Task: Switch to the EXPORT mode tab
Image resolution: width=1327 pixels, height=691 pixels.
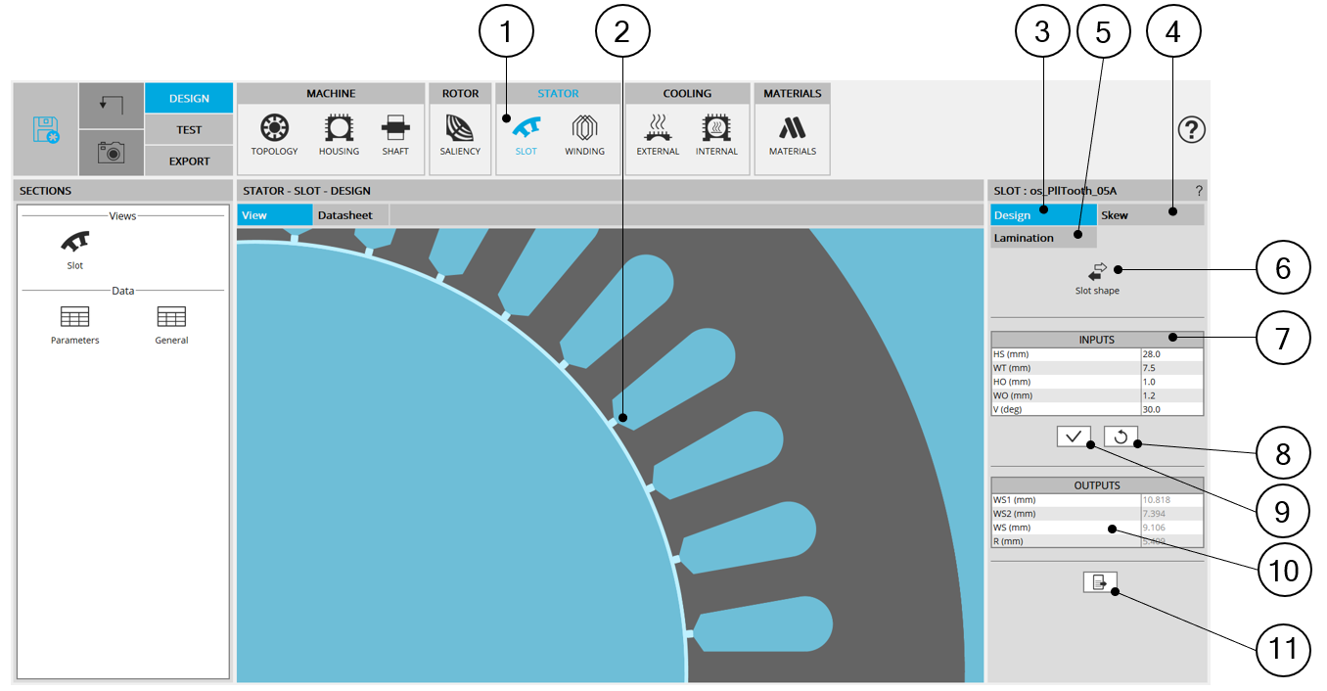Action: 189,161
